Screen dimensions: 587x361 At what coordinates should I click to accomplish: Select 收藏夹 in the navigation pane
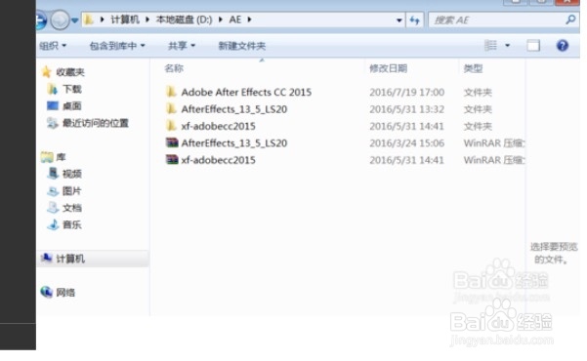tap(70, 72)
